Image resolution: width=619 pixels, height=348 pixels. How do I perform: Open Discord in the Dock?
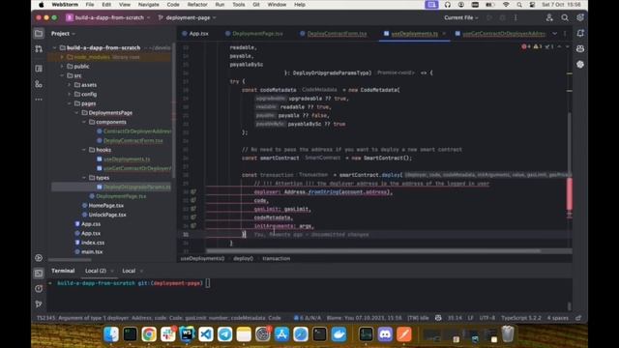coord(385,334)
